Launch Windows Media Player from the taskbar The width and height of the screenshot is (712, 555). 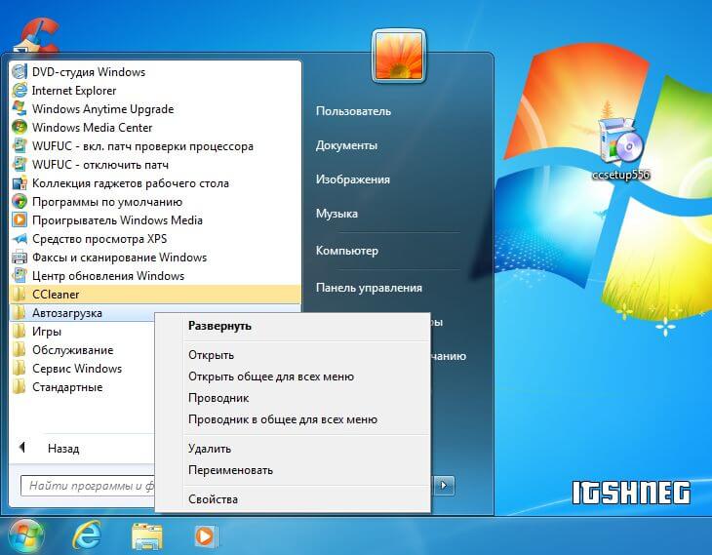click(x=205, y=535)
